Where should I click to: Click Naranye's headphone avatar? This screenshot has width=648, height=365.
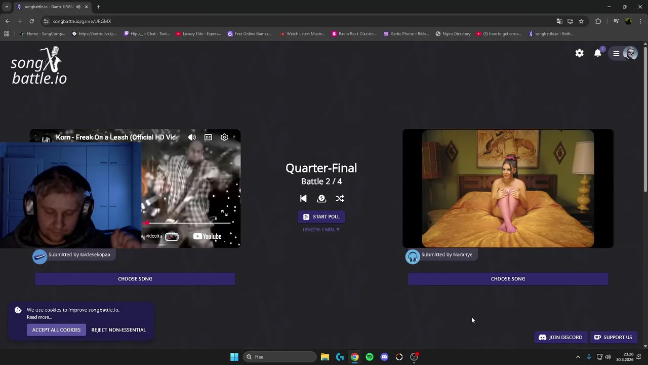[413, 257]
